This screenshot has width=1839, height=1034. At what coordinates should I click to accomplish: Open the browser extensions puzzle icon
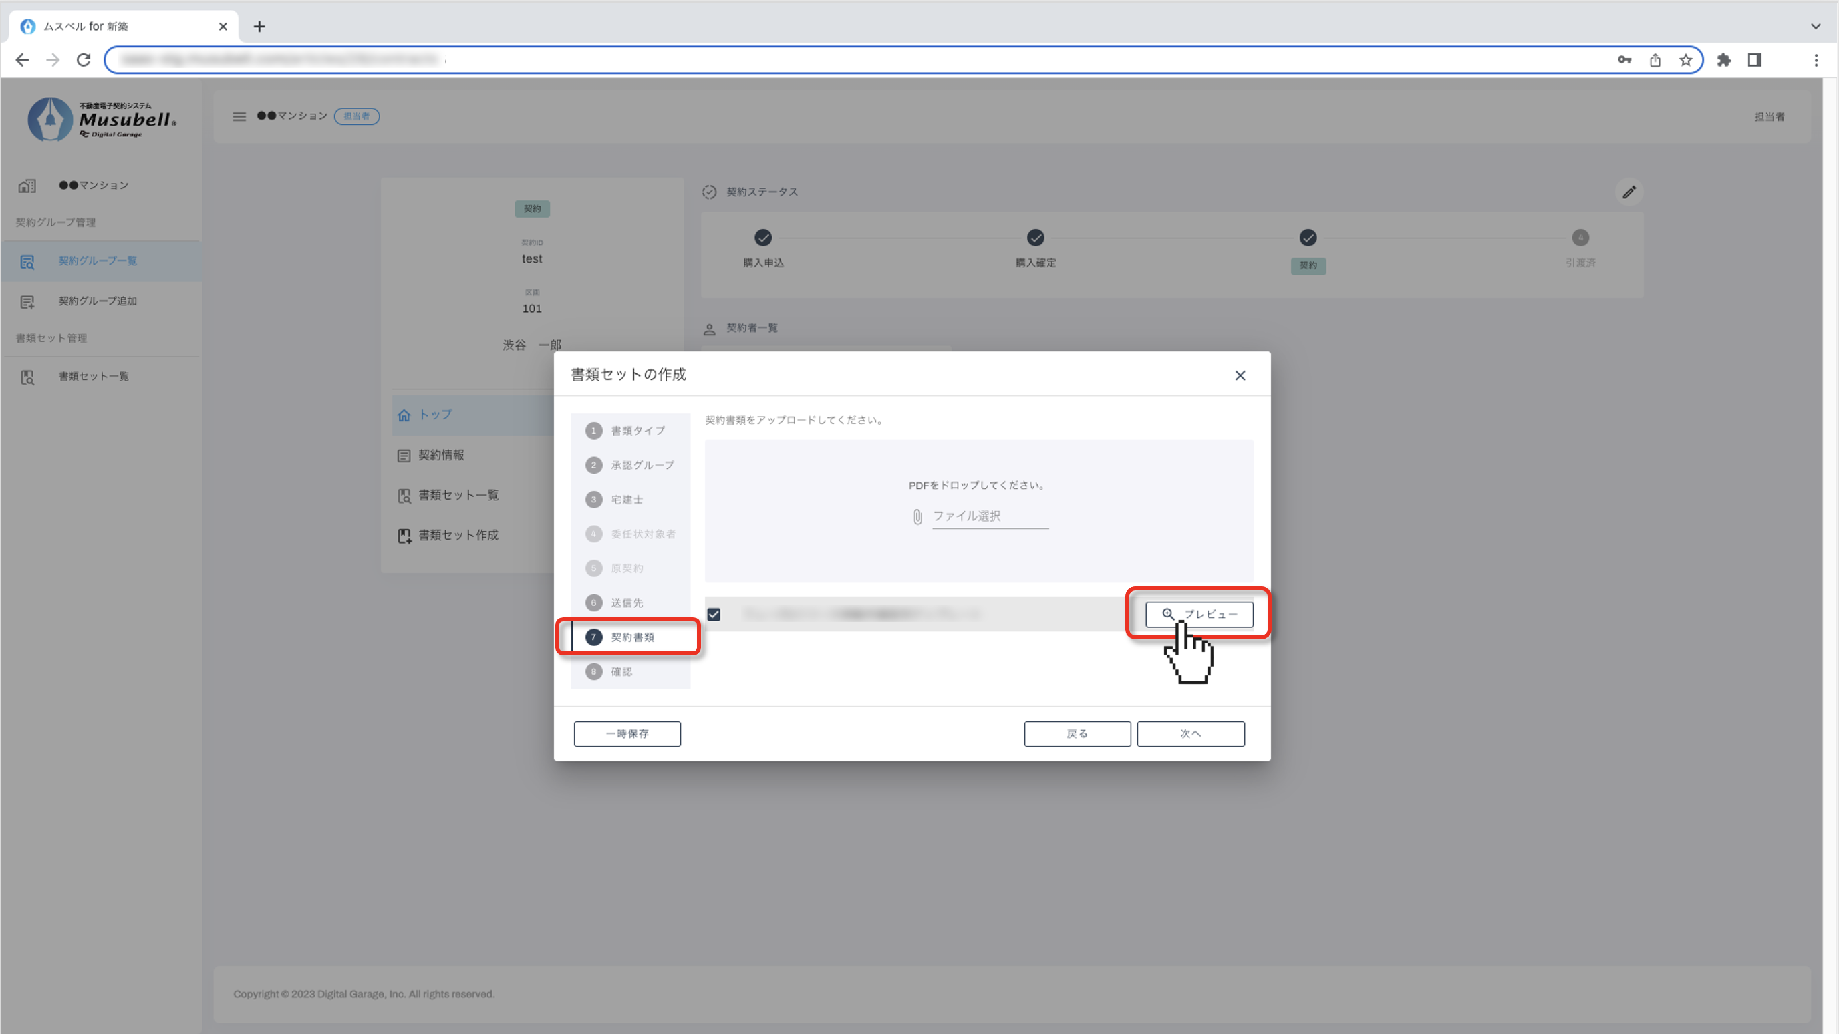click(x=1723, y=60)
